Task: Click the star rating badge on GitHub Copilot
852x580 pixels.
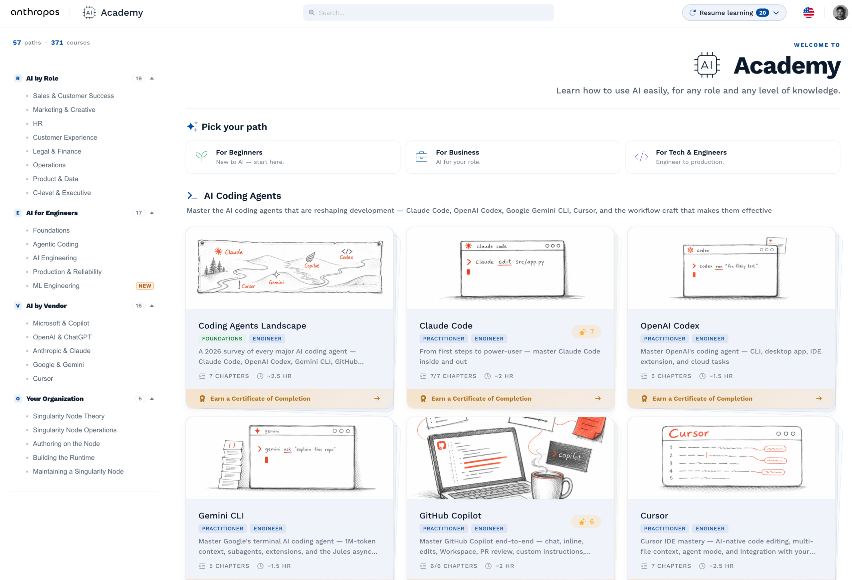Action: pyautogui.click(x=586, y=522)
